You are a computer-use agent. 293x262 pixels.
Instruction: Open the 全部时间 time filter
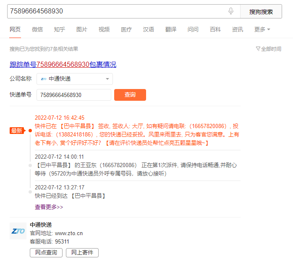click(x=269, y=49)
